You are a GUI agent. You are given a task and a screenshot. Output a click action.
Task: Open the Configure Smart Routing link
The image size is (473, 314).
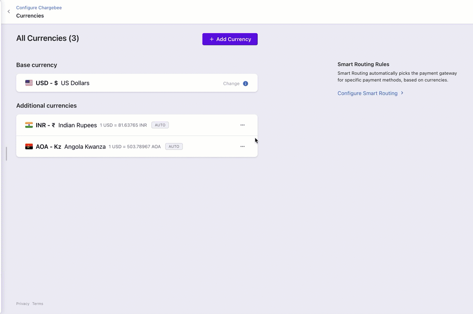coord(367,93)
